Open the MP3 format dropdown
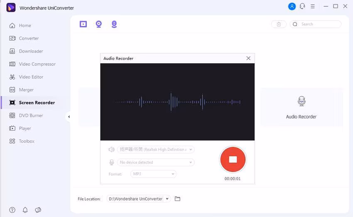This screenshot has width=353, height=217. 153,174
